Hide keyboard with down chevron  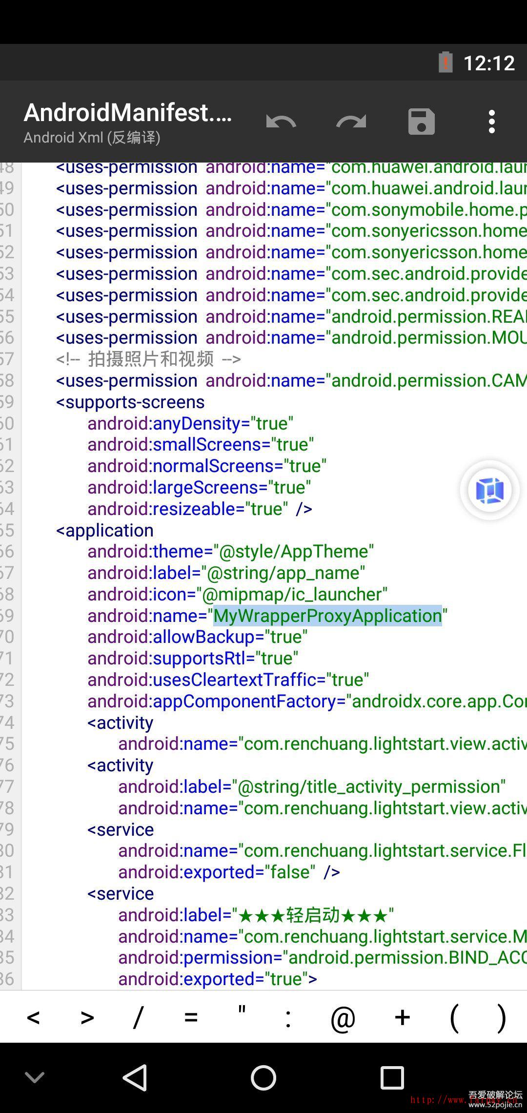(x=35, y=1077)
